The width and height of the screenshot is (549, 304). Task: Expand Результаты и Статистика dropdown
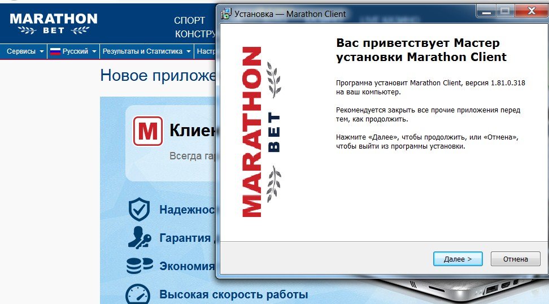tap(146, 51)
